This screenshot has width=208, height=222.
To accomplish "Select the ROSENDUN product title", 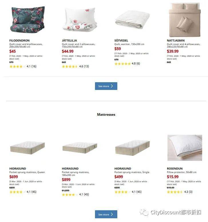I will [175, 169].
